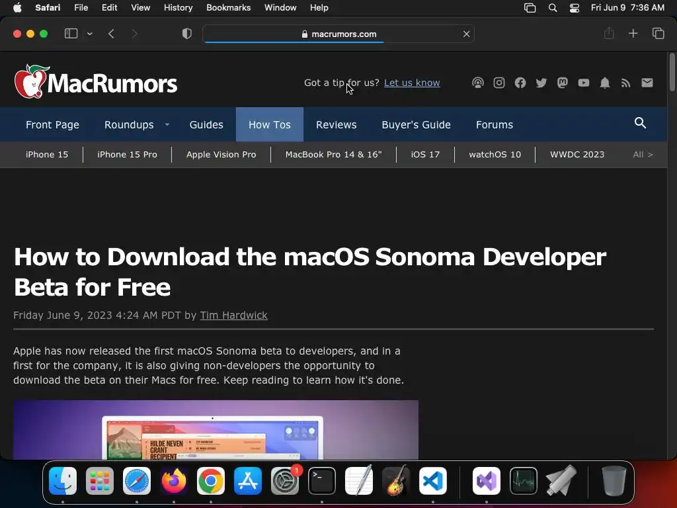Screen dimensions: 677x508
Task: Open the Safari menu
Action: [48, 7]
